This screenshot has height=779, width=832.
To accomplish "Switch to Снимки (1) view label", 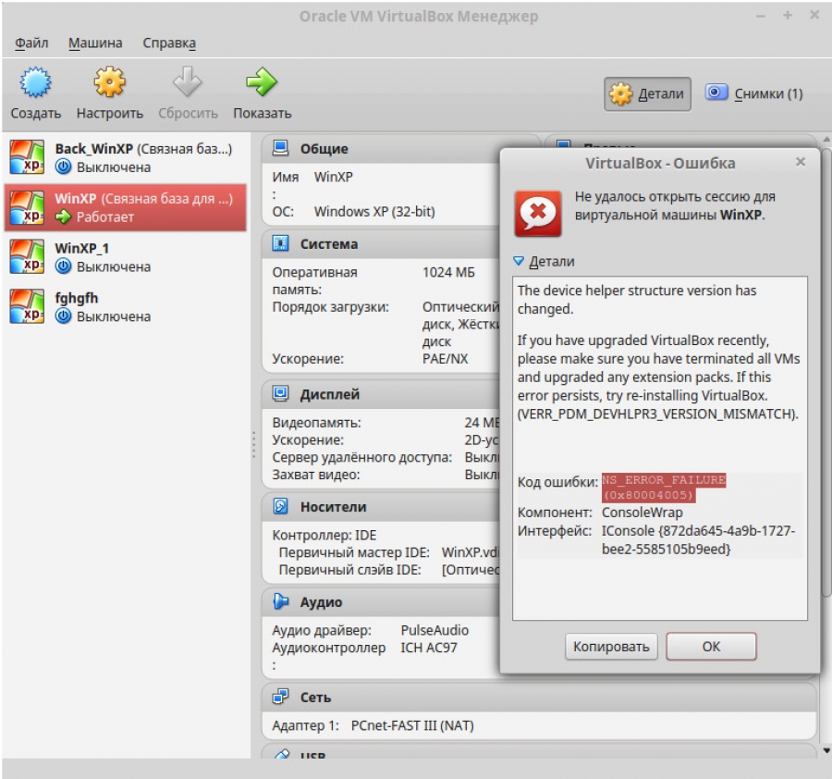I will click(x=768, y=94).
